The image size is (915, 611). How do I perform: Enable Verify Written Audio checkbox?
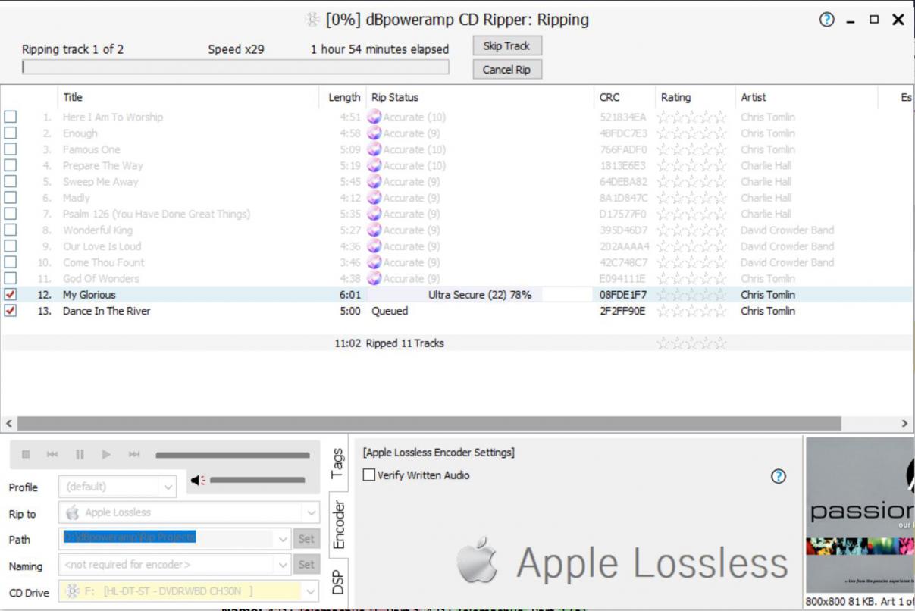click(369, 475)
